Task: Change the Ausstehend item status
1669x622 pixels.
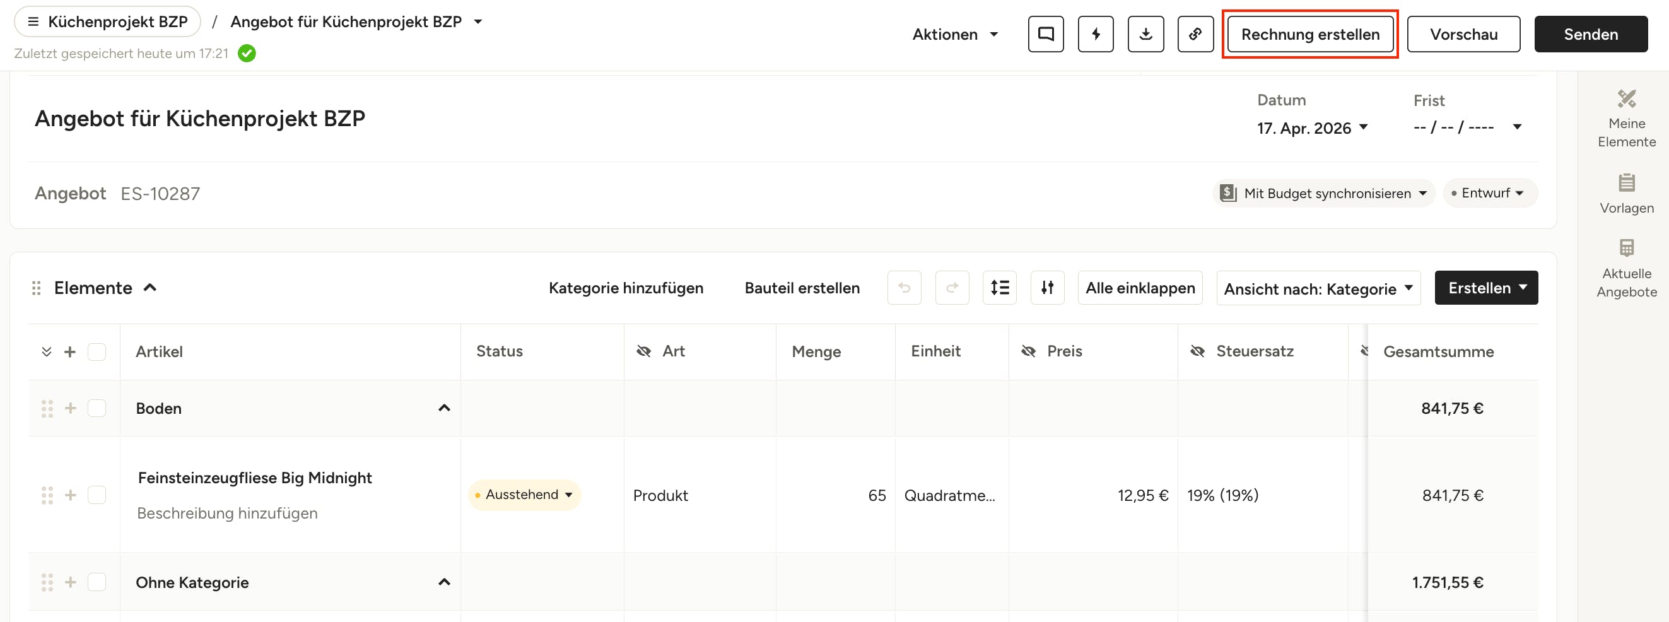Action: pos(524,495)
